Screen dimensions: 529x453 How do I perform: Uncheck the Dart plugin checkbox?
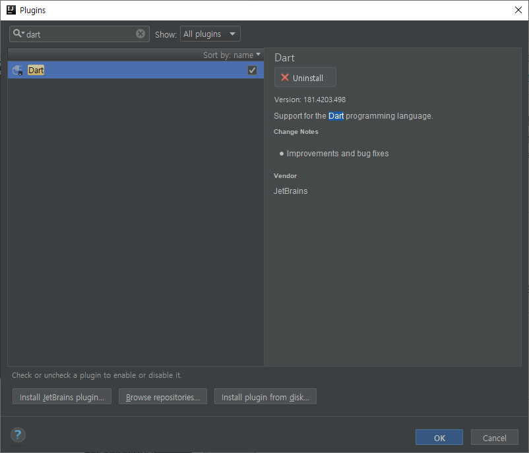(x=252, y=70)
